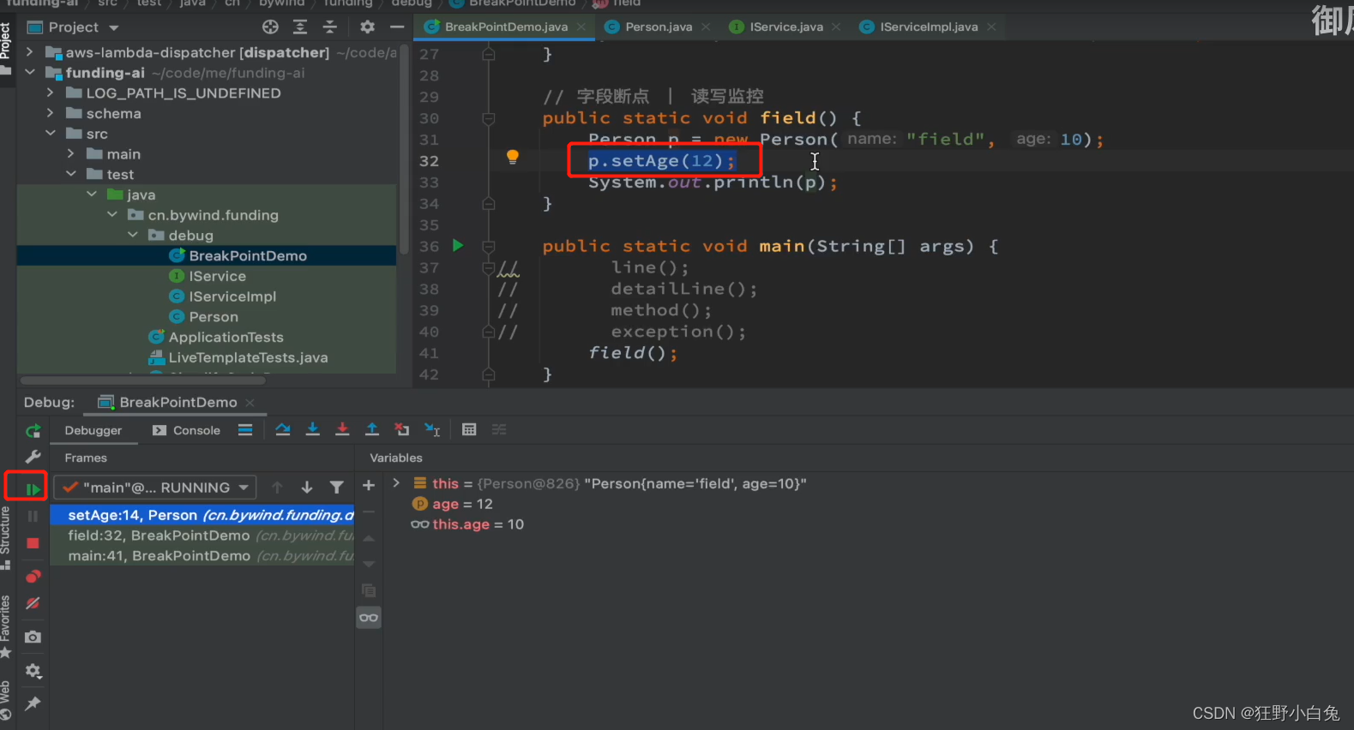The height and width of the screenshot is (730, 1354).
Task: Click Force Step Into red arrow icon
Action: 342,429
